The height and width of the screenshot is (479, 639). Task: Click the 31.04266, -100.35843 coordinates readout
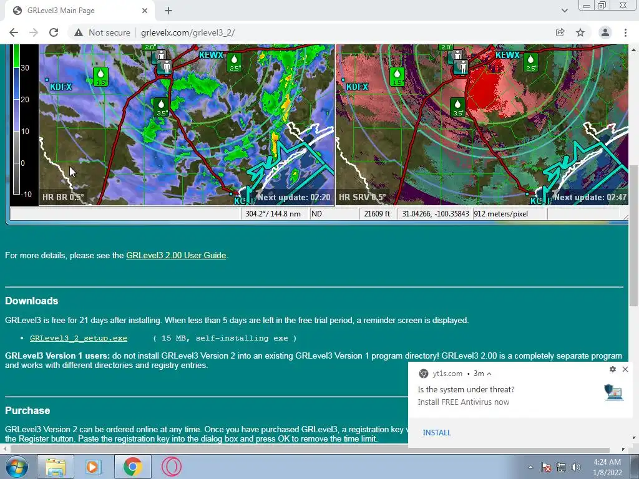(435, 214)
